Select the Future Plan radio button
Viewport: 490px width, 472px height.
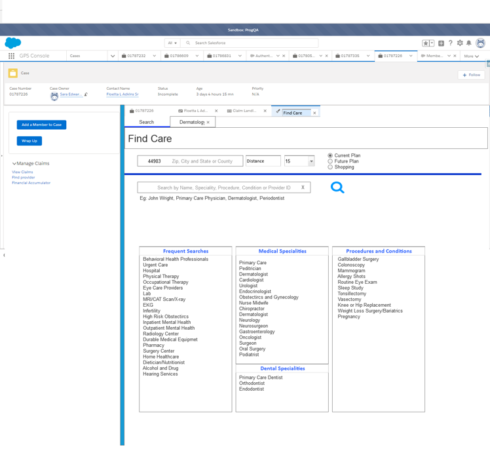(330, 161)
